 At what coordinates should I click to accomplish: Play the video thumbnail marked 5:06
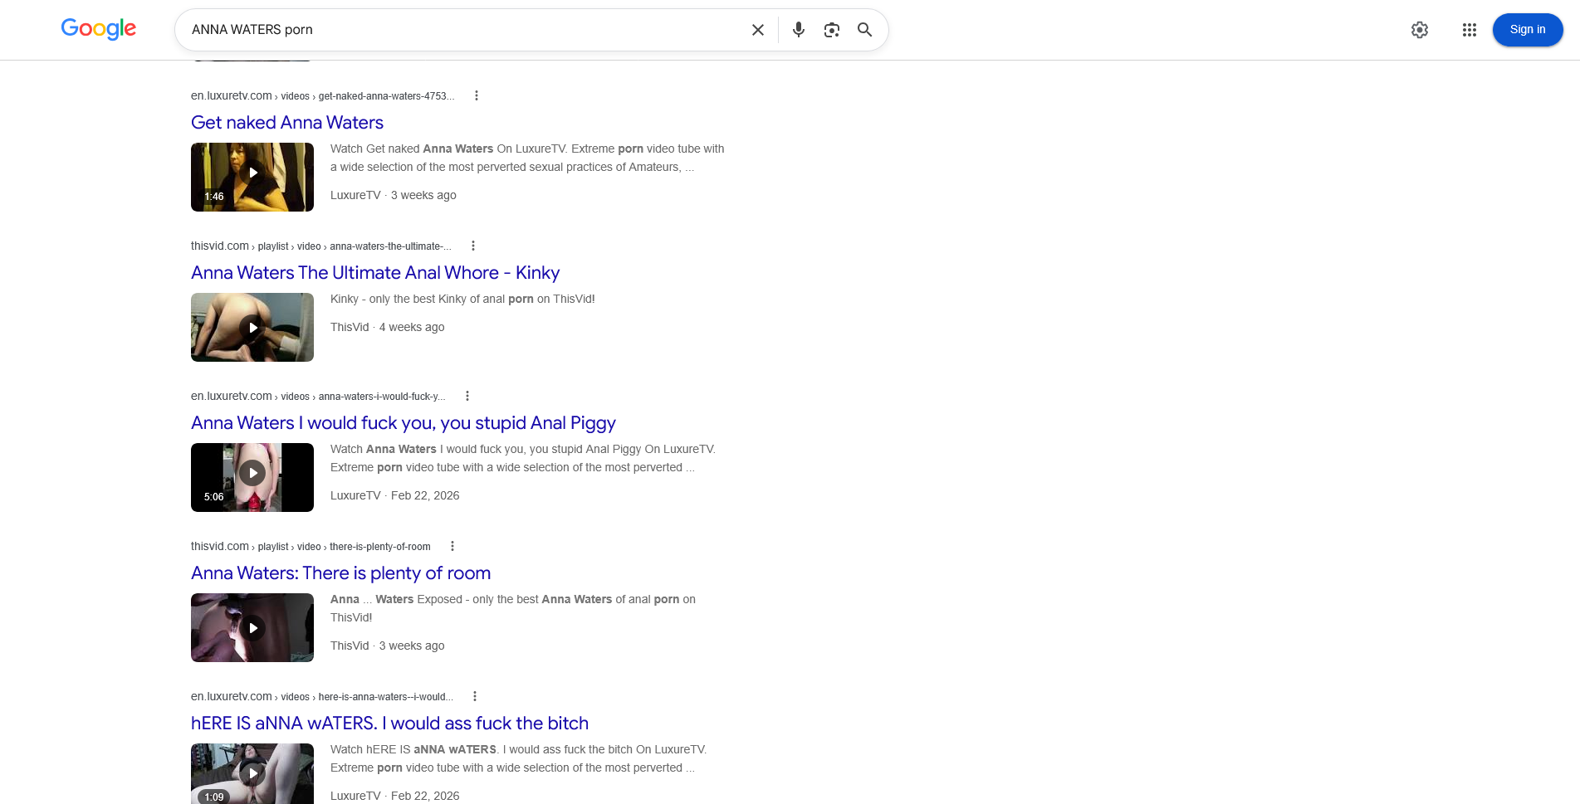252,477
